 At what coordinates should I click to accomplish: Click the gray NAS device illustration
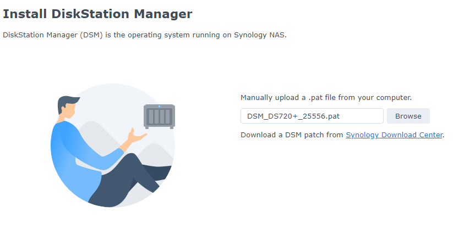(x=159, y=116)
